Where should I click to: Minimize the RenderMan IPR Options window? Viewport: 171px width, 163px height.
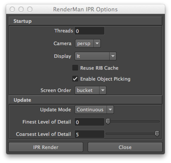coord(21,9)
